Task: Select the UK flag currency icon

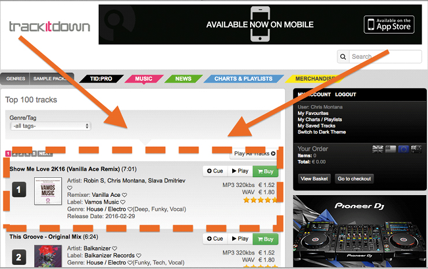Action: coord(378,150)
